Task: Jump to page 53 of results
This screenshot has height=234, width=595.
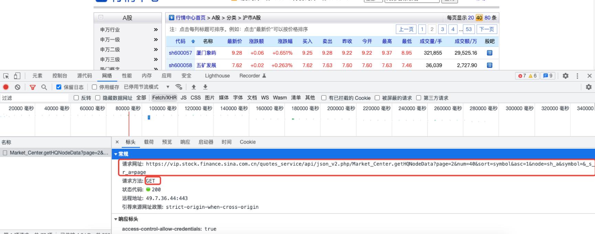Action: 469,29
